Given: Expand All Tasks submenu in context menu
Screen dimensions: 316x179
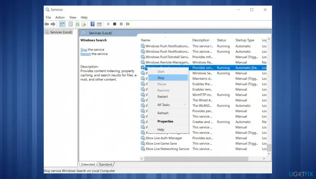Looking at the screenshot, I should point(168,105).
